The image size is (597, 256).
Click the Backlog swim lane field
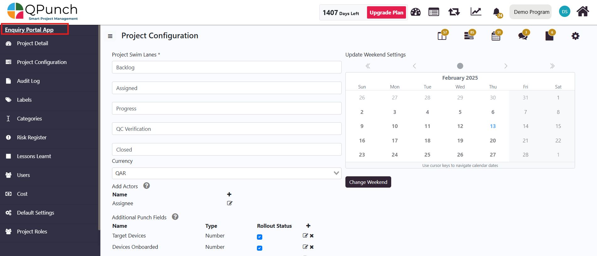(x=227, y=67)
